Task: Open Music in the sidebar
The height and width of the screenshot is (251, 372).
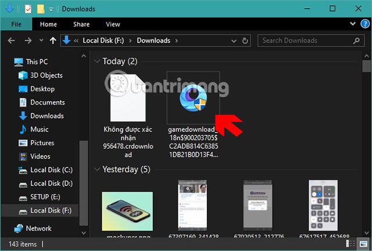Action: 34,130
